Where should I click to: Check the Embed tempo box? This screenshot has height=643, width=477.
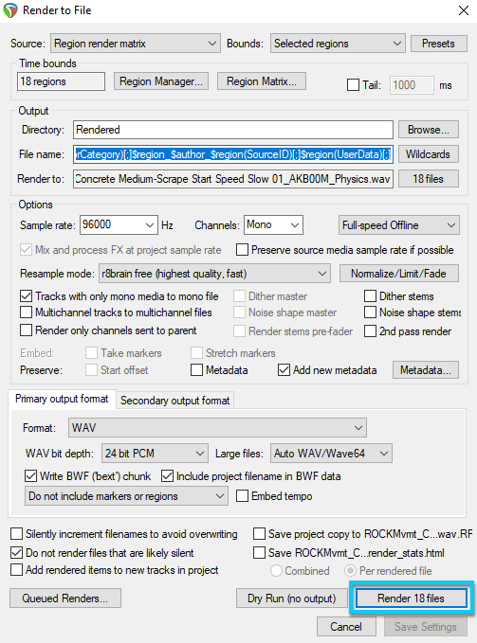point(242,496)
